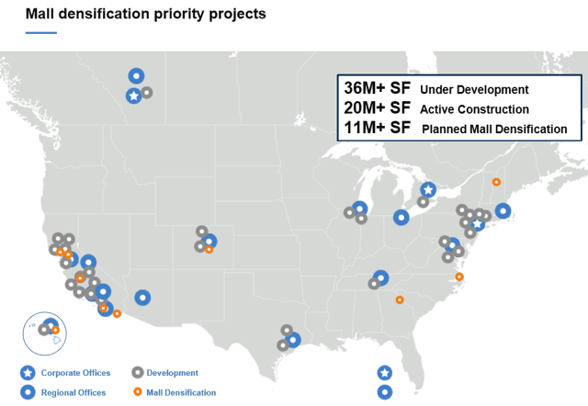The height and width of the screenshot is (406, 588).
Task: Click gray development marker west of Chicago office
Action: 349,213
